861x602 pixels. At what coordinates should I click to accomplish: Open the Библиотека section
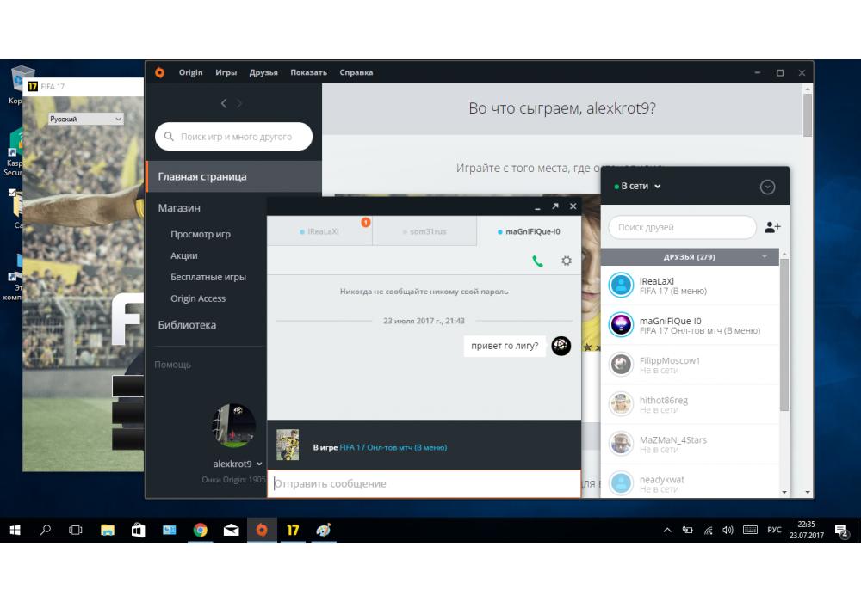point(187,324)
